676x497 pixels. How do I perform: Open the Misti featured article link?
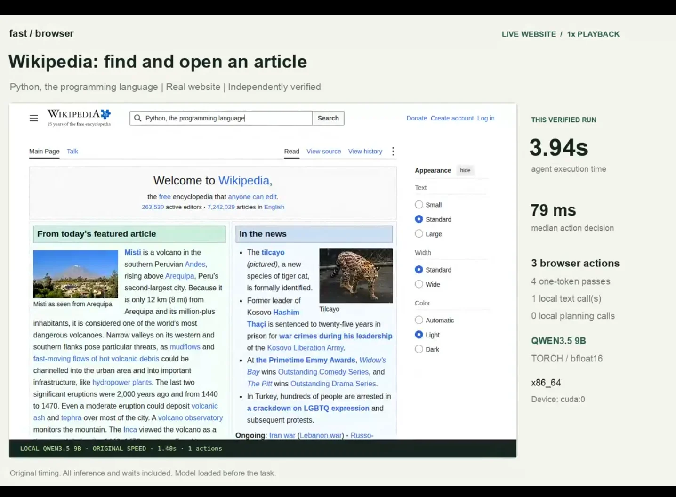[133, 252]
